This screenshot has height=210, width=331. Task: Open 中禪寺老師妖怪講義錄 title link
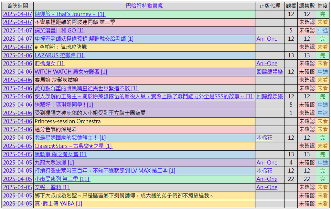(84, 39)
